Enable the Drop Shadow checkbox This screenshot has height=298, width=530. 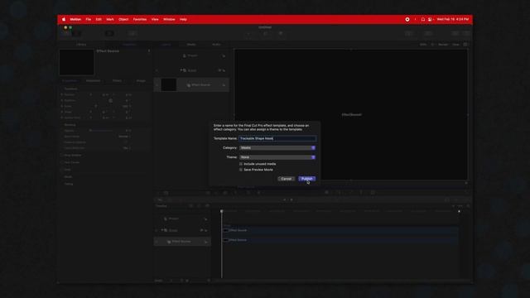click(62, 155)
